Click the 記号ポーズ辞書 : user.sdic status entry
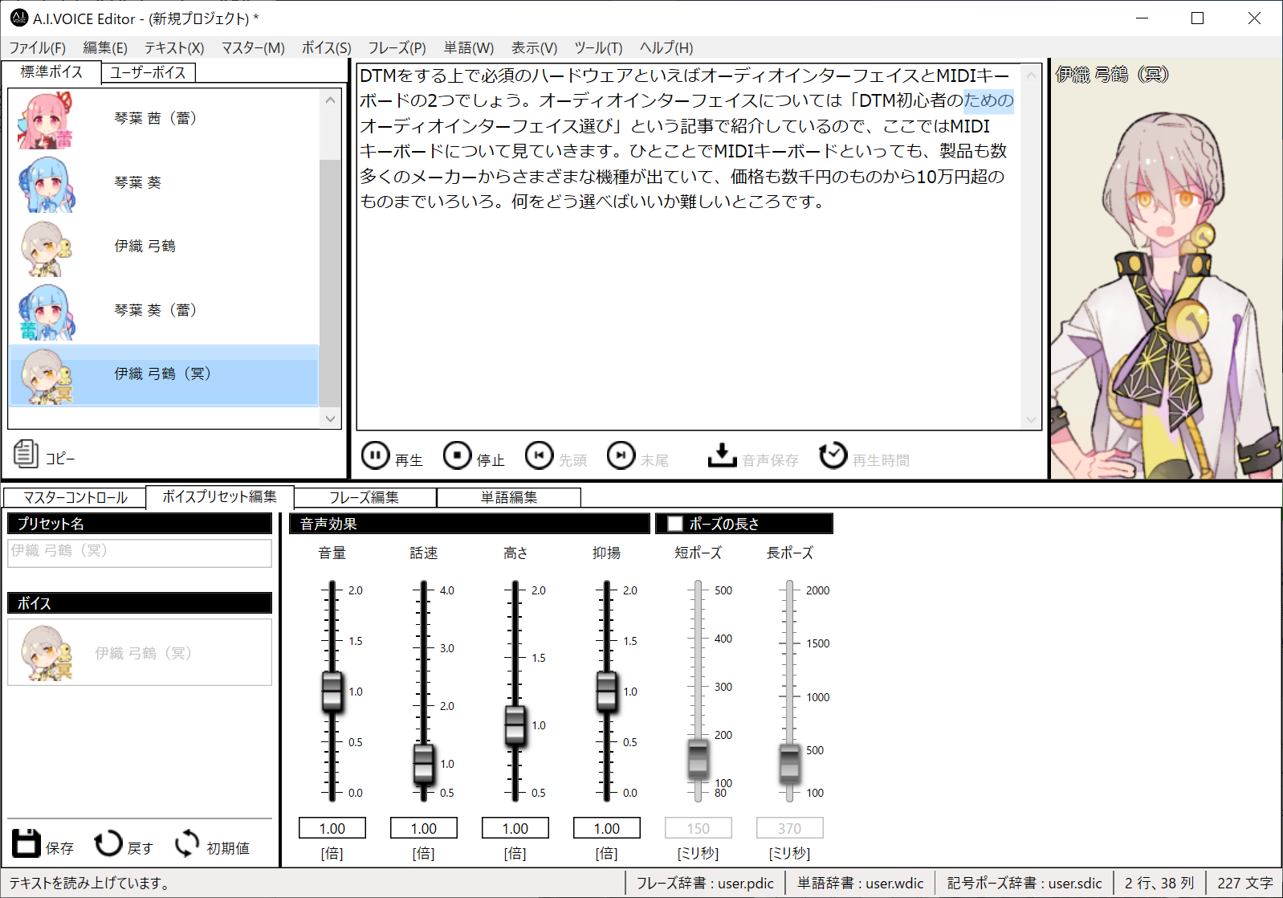 click(1024, 883)
